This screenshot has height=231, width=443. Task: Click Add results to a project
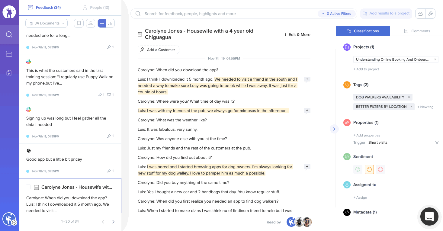pos(386,14)
